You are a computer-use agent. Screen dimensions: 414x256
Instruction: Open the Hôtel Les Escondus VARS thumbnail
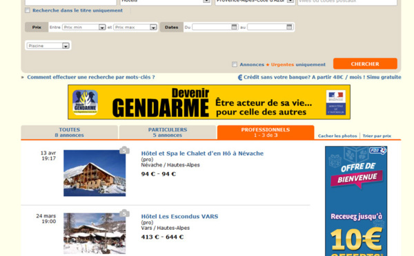(95, 233)
